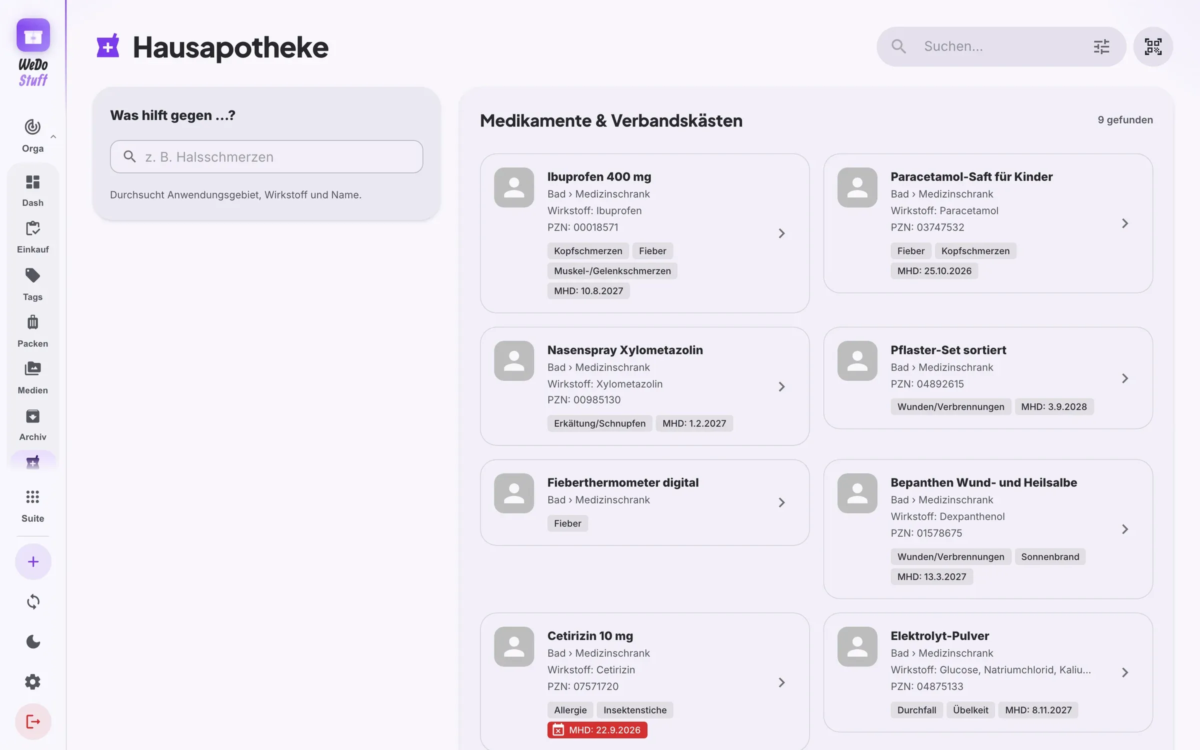Open the QR code scanner
1200x750 pixels.
[x=1153, y=46]
